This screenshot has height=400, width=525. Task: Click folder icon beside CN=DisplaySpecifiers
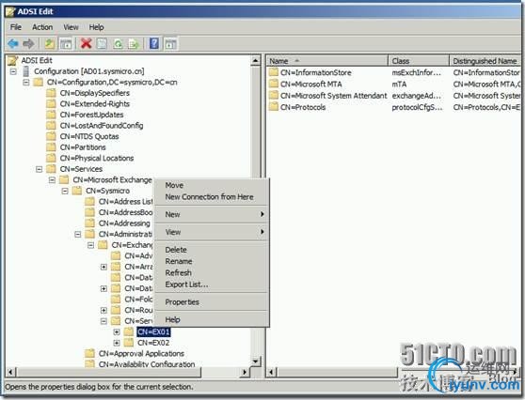pos(51,93)
